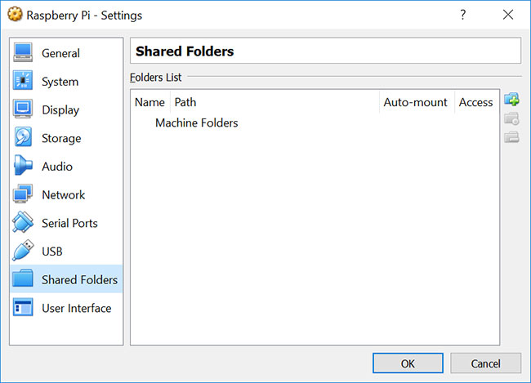Click the remove shared folder icon
The height and width of the screenshot is (383, 531).
[x=511, y=137]
